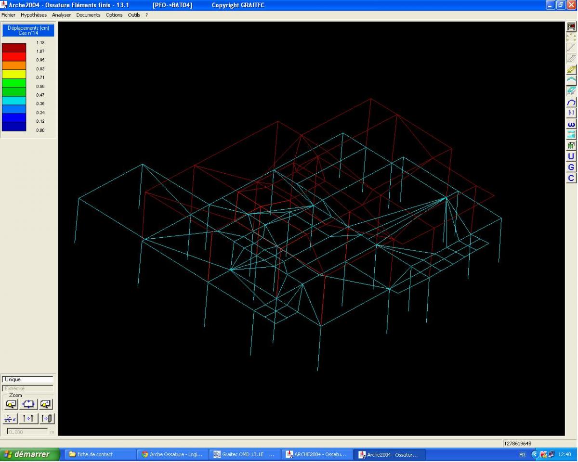Click the blue C letter button
578x462 pixels.
[x=571, y=178]
